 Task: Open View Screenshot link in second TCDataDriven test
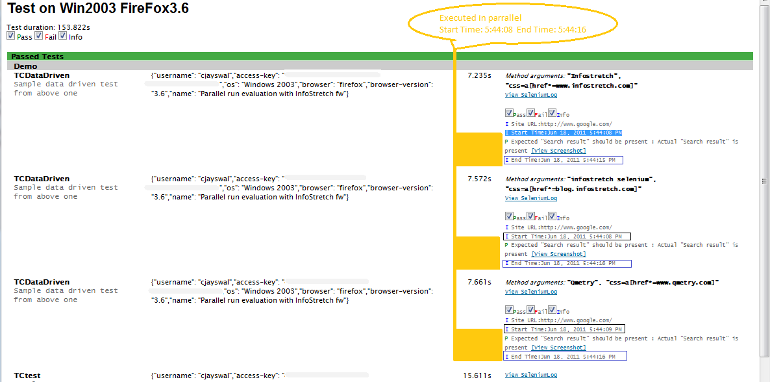click(558, 254)
